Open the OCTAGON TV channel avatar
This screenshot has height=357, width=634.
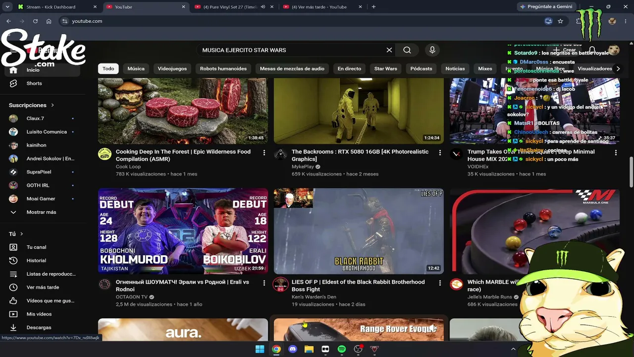(x=105, y=284)
